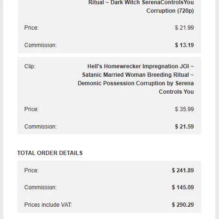219x219 pixels.
Task: Click the Commission label beside $ 21.59
Action: (41, 127)
